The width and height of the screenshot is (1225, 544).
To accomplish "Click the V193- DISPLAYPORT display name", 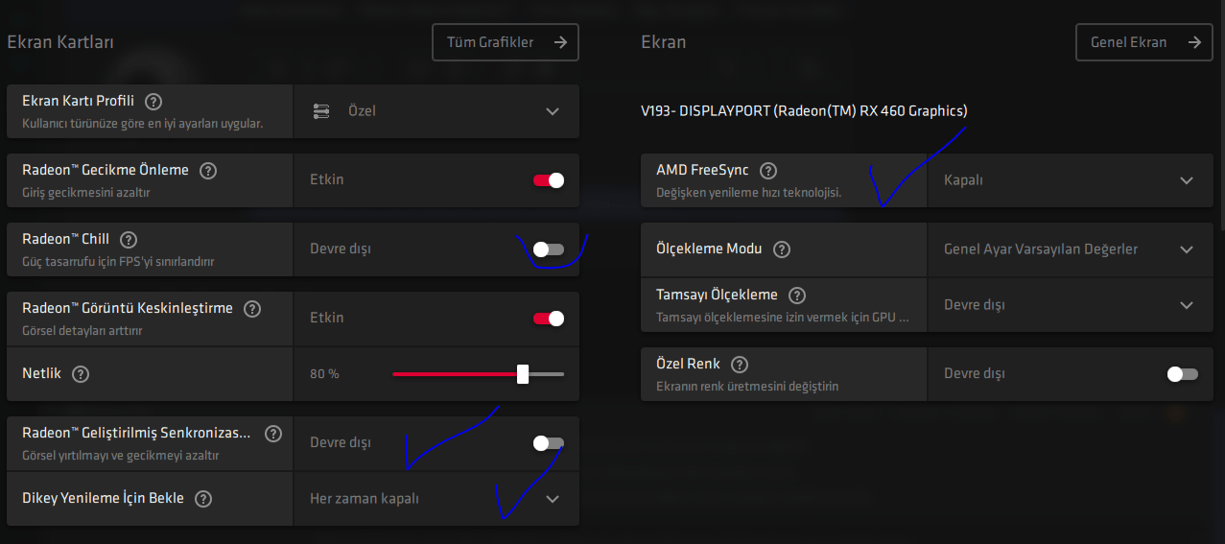I will tap(804, 111).
